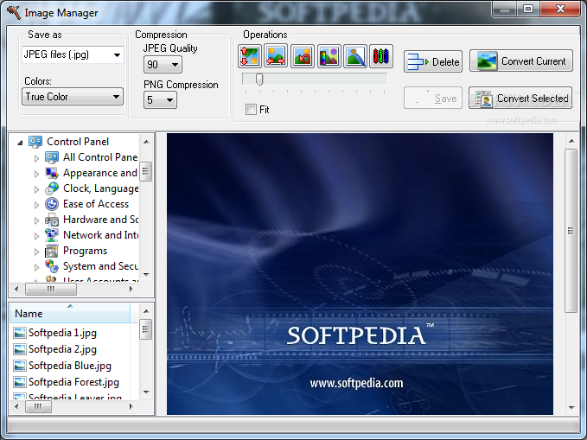587x440 pixels.
Task: Click the Network and Internet icon
Action: [x=52, y=235]
